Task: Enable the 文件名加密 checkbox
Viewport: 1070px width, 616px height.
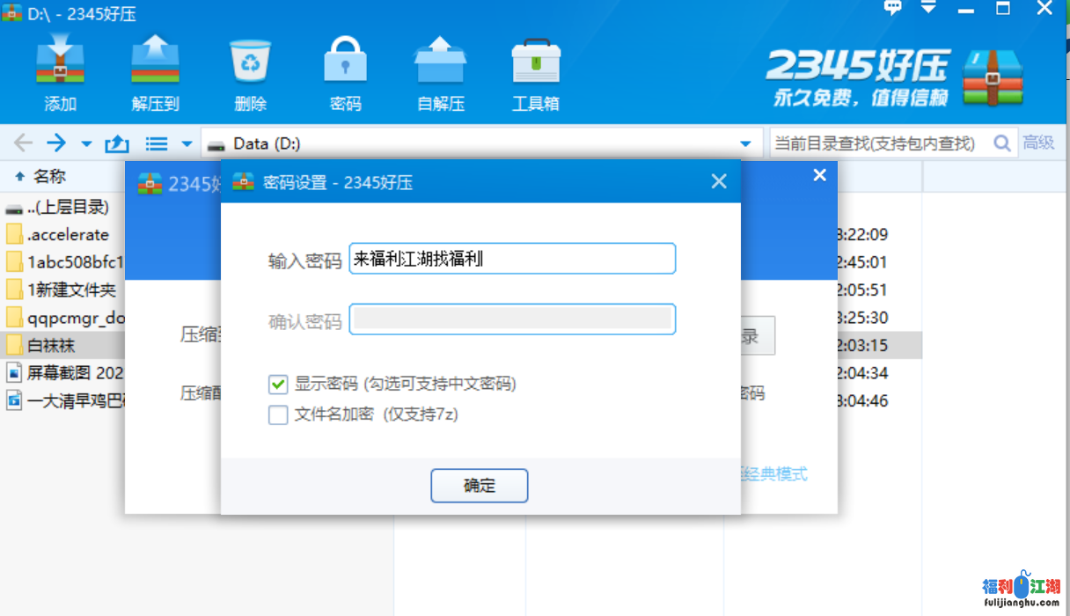Action: (278, 414)
